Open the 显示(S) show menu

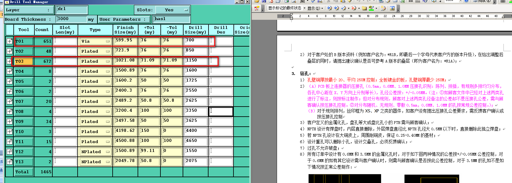pos(315,8)
